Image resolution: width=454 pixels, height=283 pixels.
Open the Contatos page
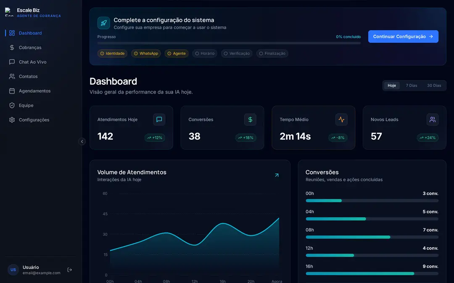[x=41, y=76]
